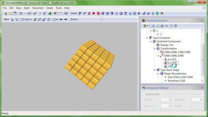Select the 0.000, 0.000, 1.000, 0.000 rotation row
Screen dimensions: 208x117
[x=177, y=52]
